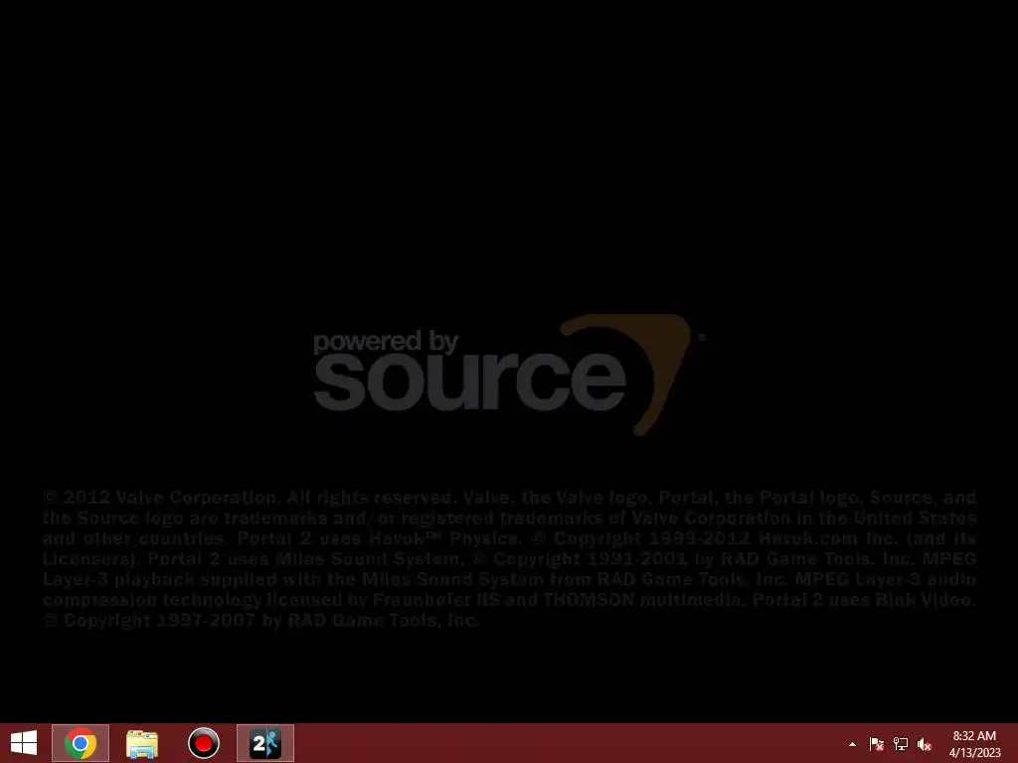
Task: Open the clock showing 8:32 AM
Action: click(974, 743)
